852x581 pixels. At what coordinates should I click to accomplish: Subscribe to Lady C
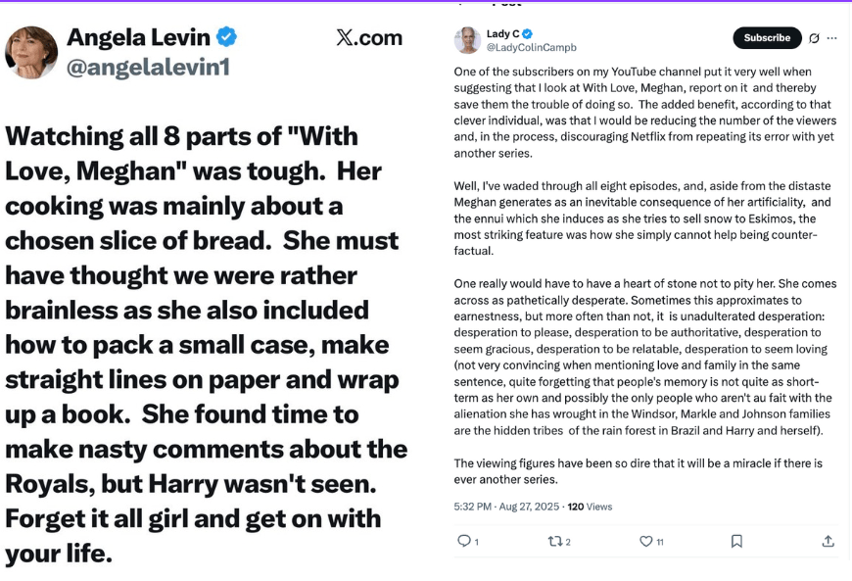tap(767, 38)
